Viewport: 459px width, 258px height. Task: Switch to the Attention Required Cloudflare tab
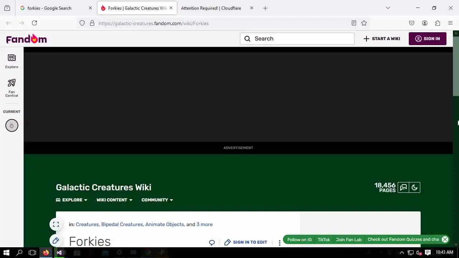click(211, 8)
